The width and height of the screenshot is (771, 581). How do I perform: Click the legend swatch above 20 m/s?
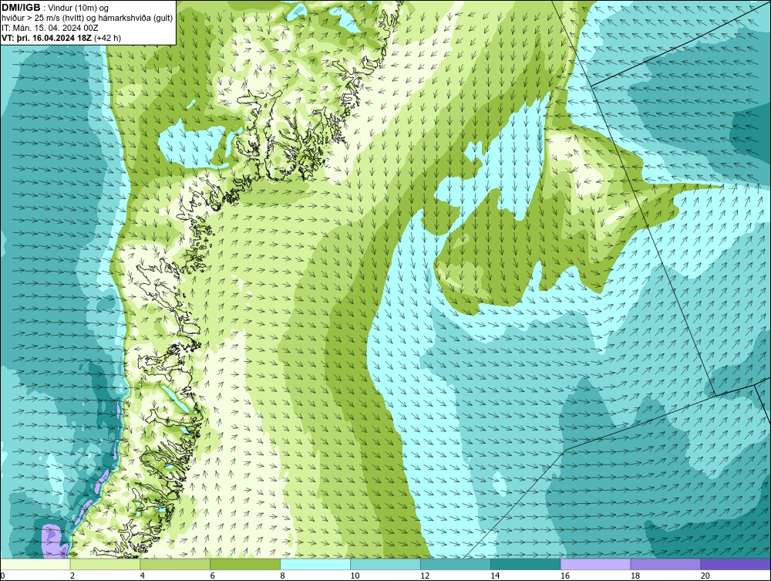tap(736, 564)
